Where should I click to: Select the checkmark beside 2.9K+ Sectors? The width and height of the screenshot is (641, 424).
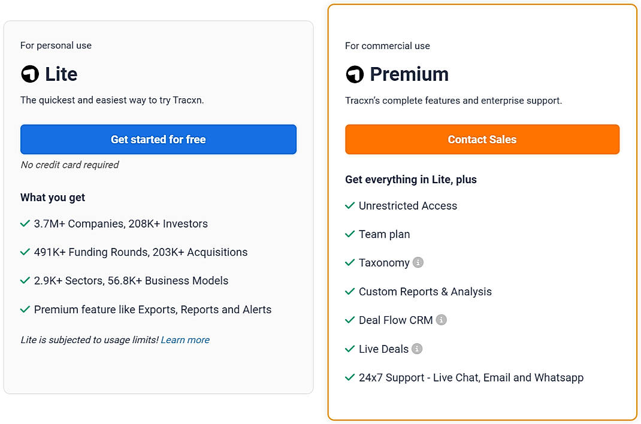pyautogui.click(x=25, y=281)
